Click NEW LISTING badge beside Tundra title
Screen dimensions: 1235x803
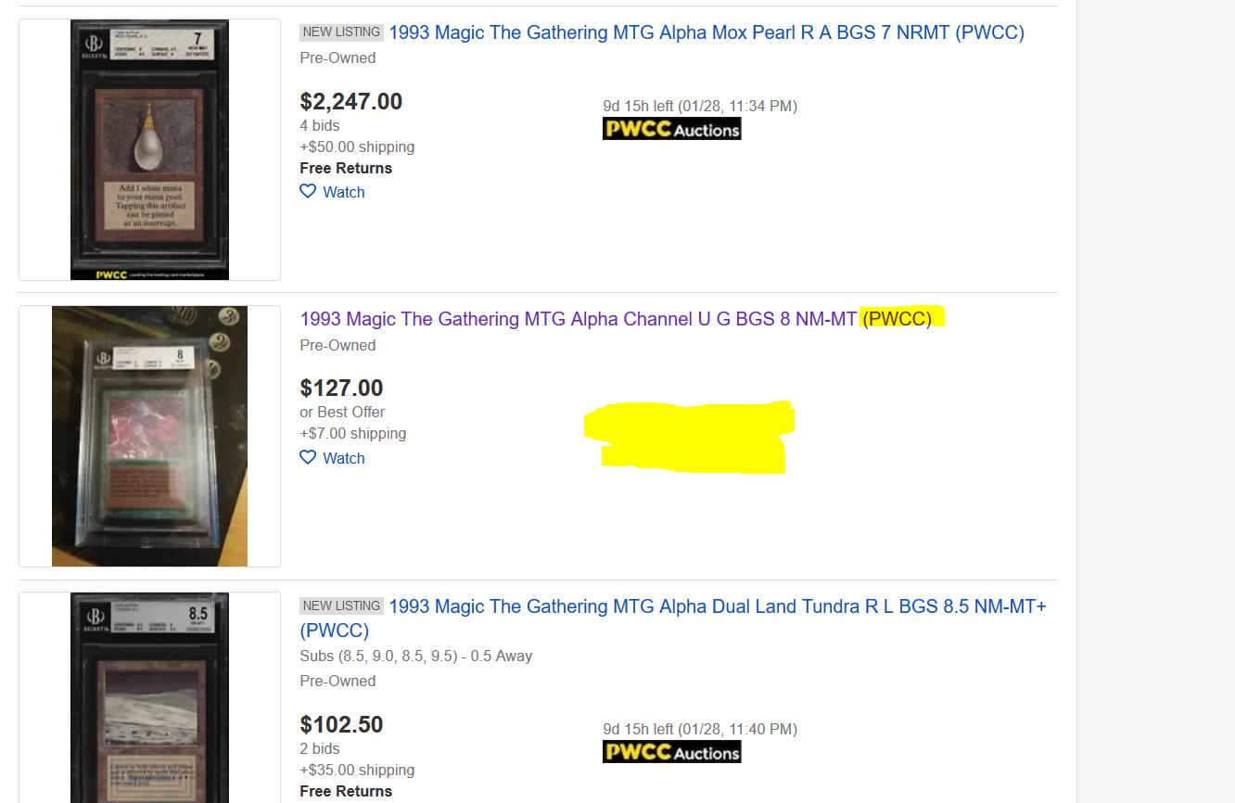point(341,606)
